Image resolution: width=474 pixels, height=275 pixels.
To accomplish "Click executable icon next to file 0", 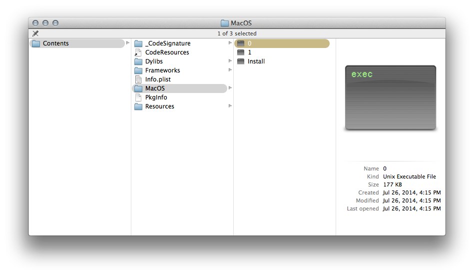I will 241,43.
